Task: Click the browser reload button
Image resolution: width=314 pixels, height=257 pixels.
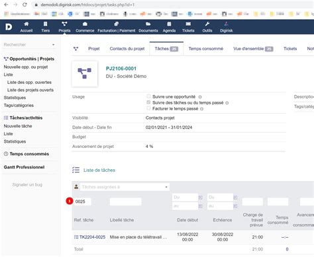Action: pyautogui.click(x=25, y=5)
